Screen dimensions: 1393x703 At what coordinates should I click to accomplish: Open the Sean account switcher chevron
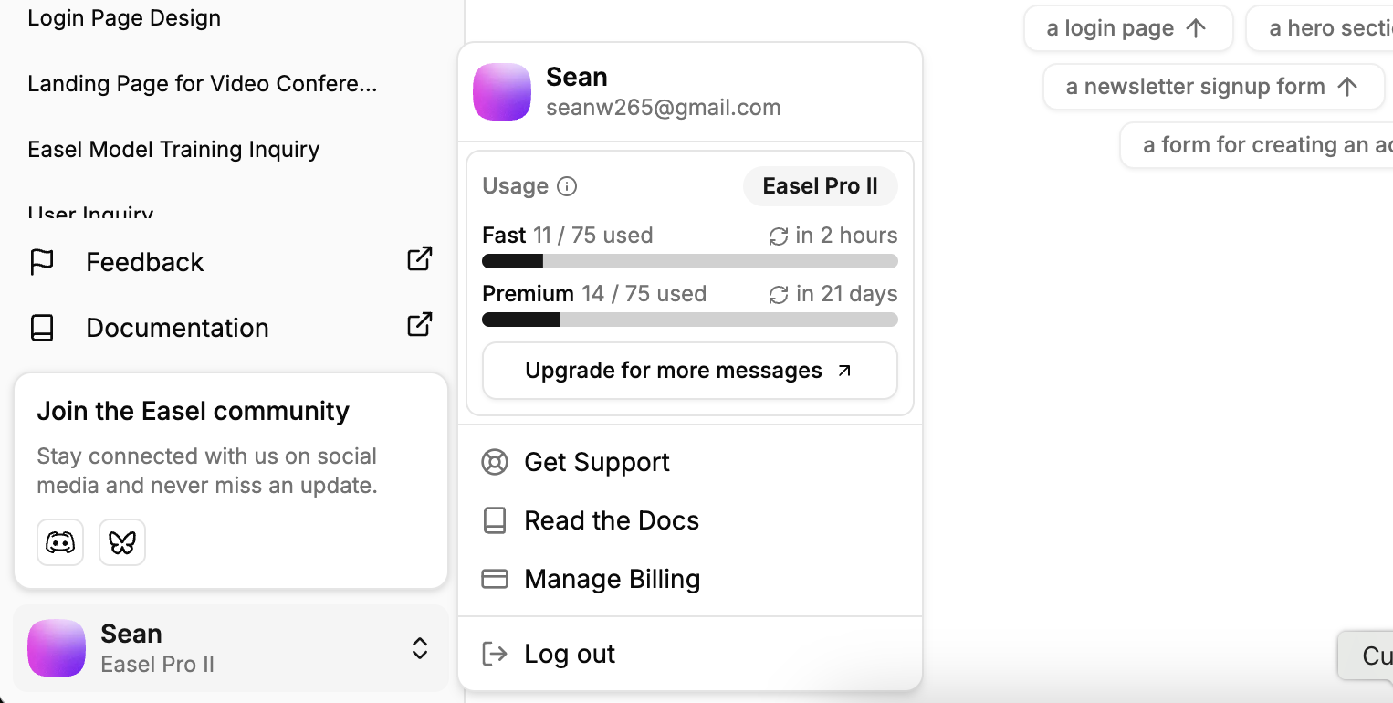419,648
